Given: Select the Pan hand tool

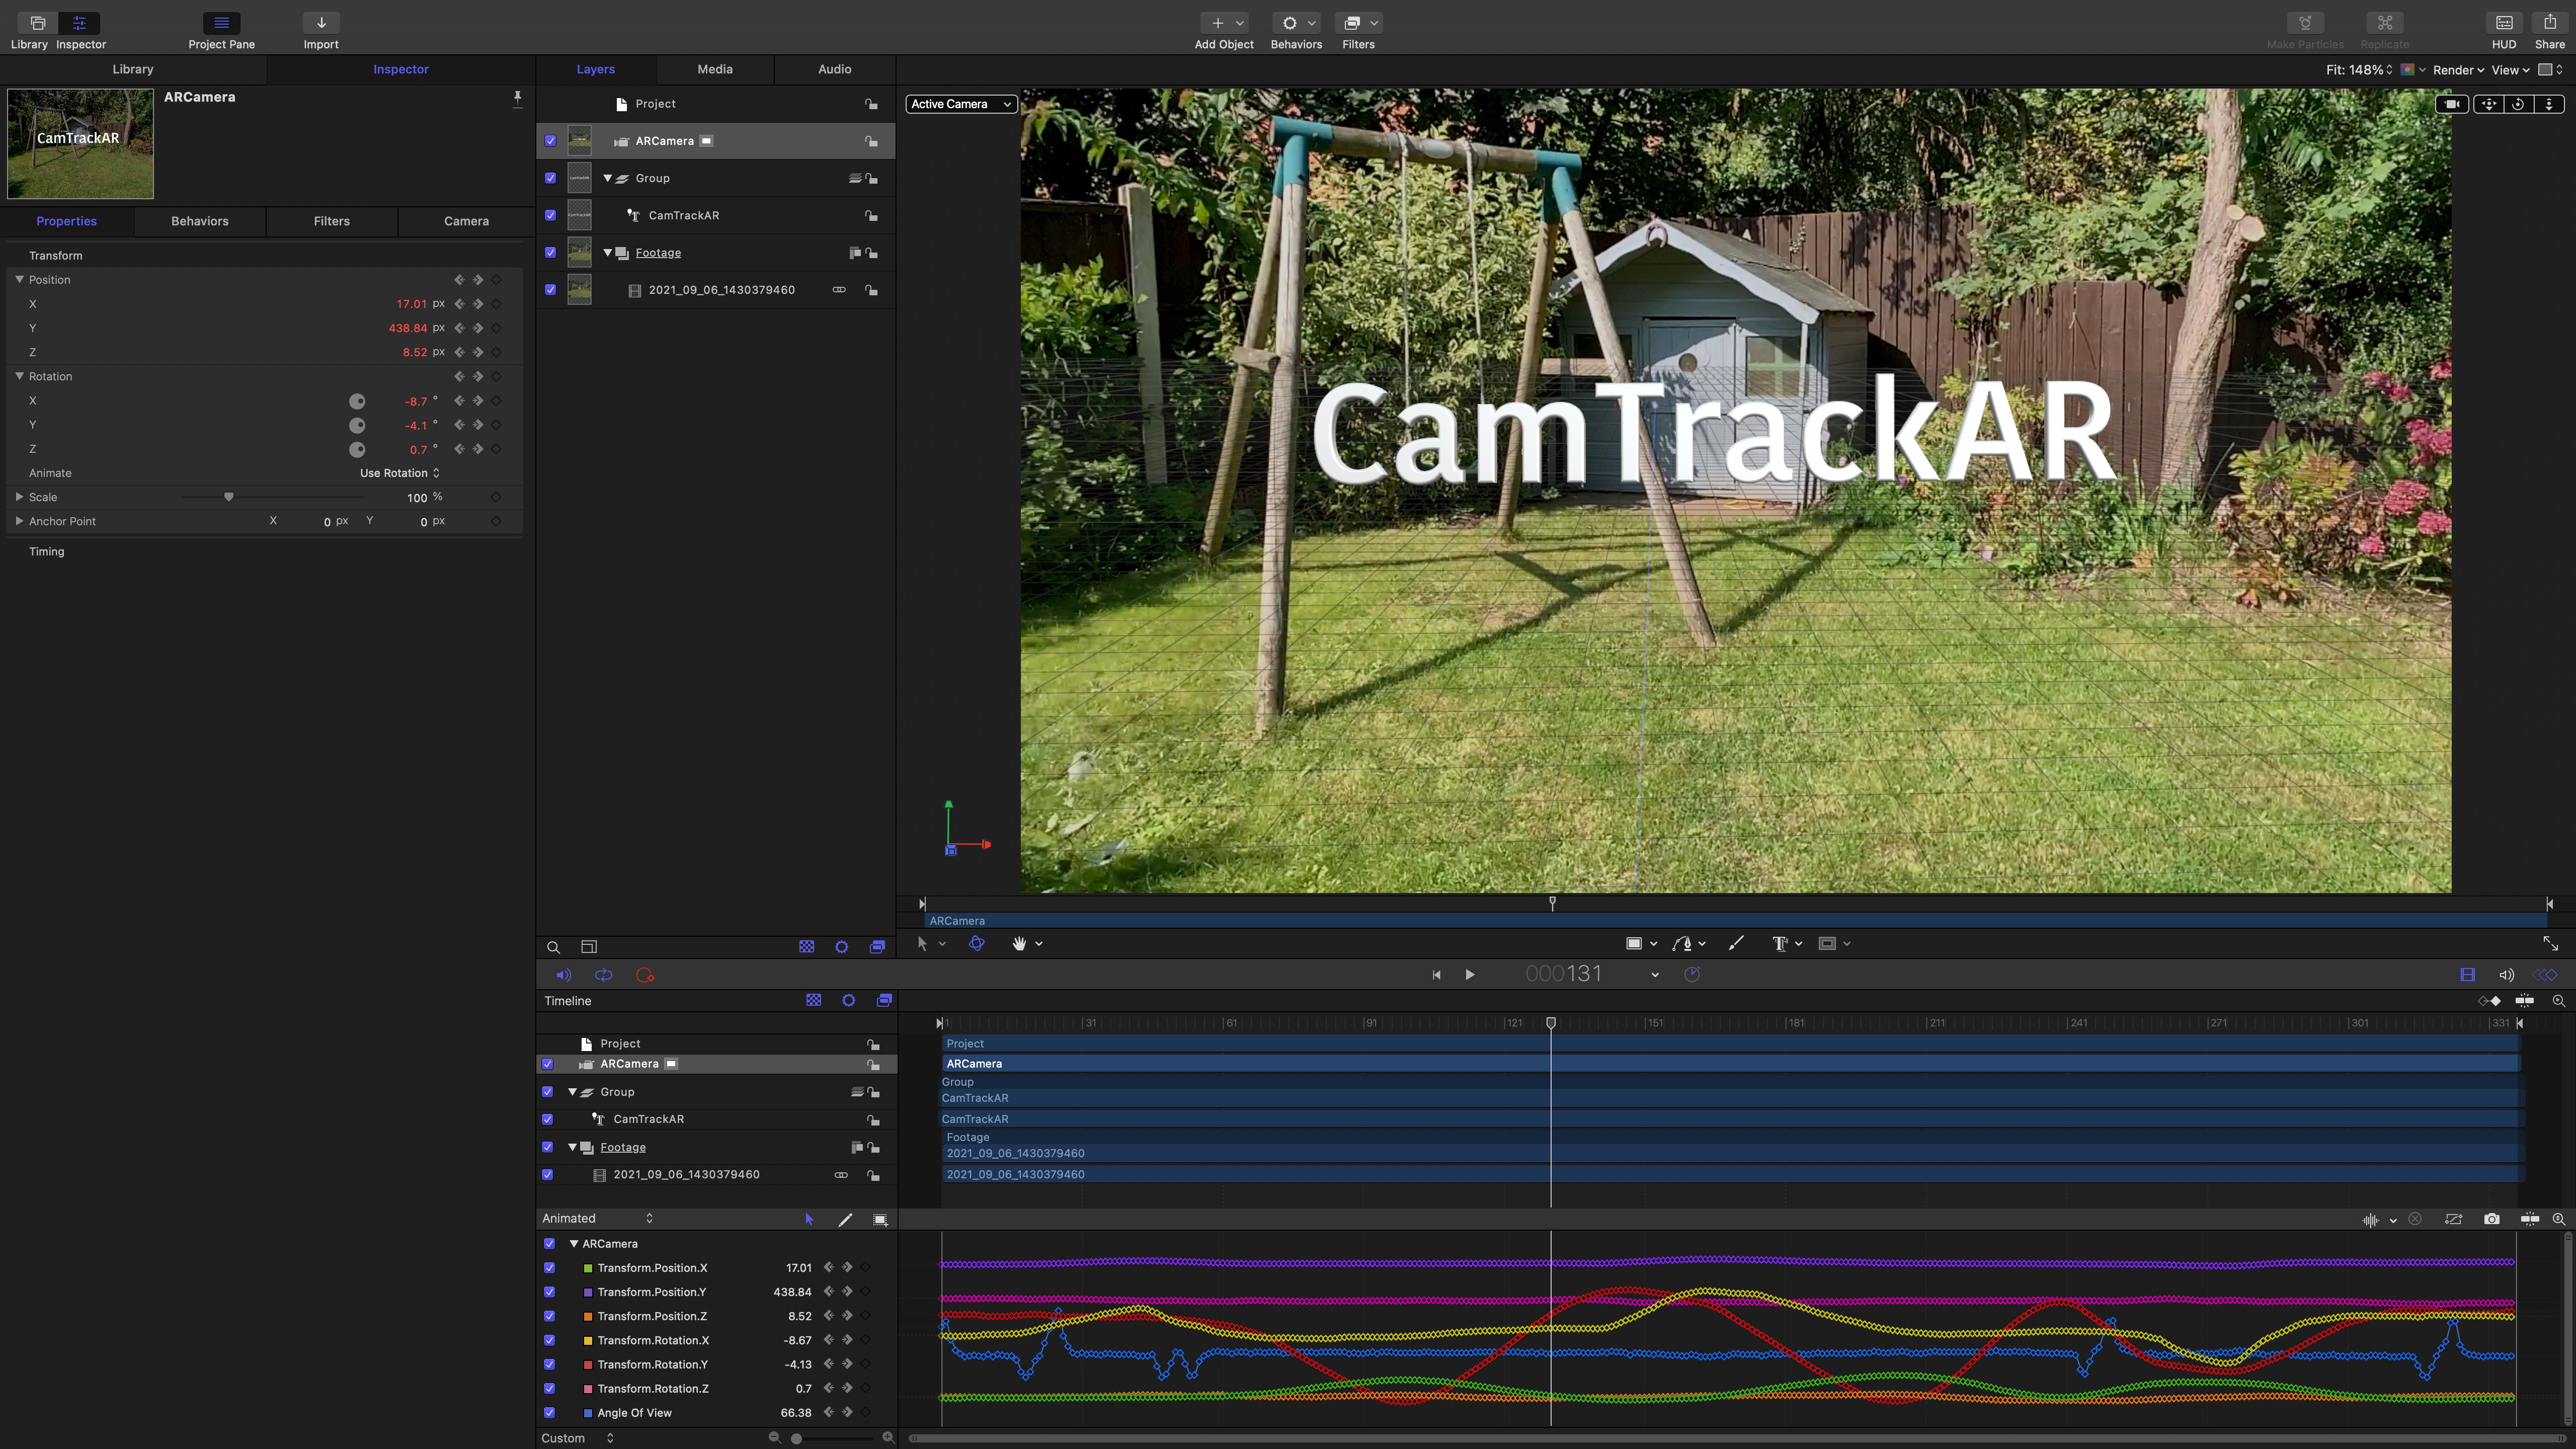Looking at the screenshot, I should (x=1019, y=943).
